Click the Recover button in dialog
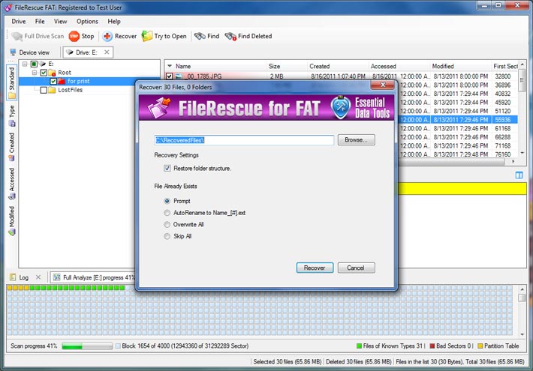This screenshot has width=533, height=371. click(x=315, y=268)
